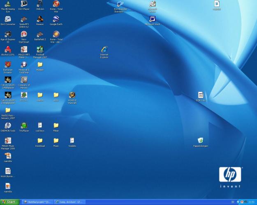Viewport: 257px width, 205px height.
Task: Click the system tray clock
Action: [x=251, y=202]
